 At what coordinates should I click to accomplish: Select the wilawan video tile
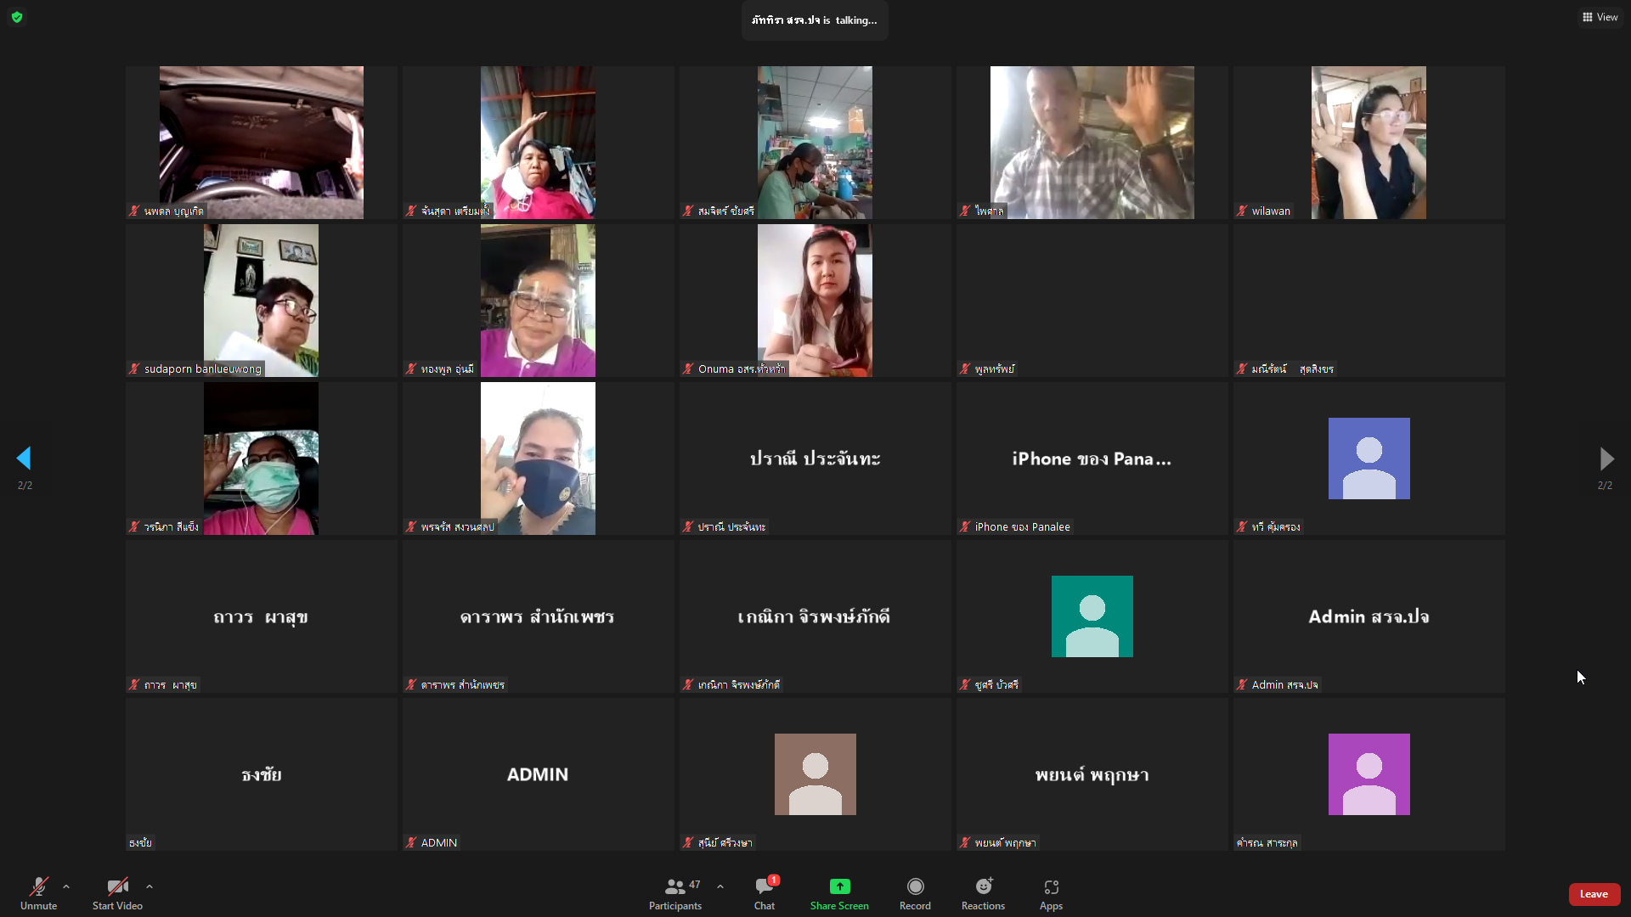pos(1369,143)
